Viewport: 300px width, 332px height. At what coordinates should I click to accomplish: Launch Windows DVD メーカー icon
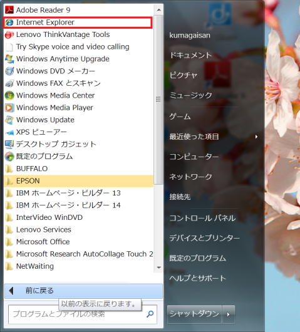pos(9,71)
